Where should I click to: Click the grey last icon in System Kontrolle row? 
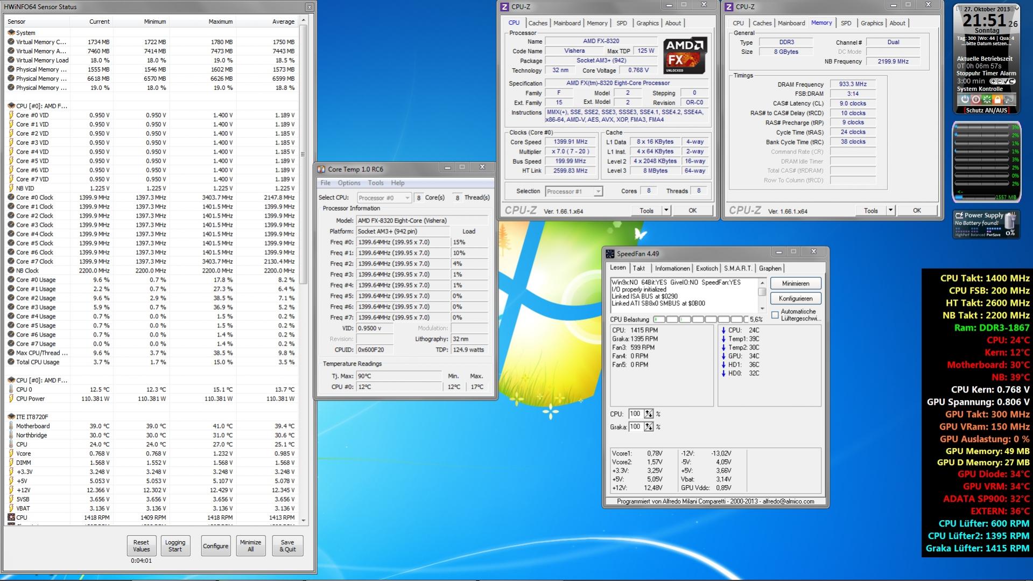tap(1009, 100)
